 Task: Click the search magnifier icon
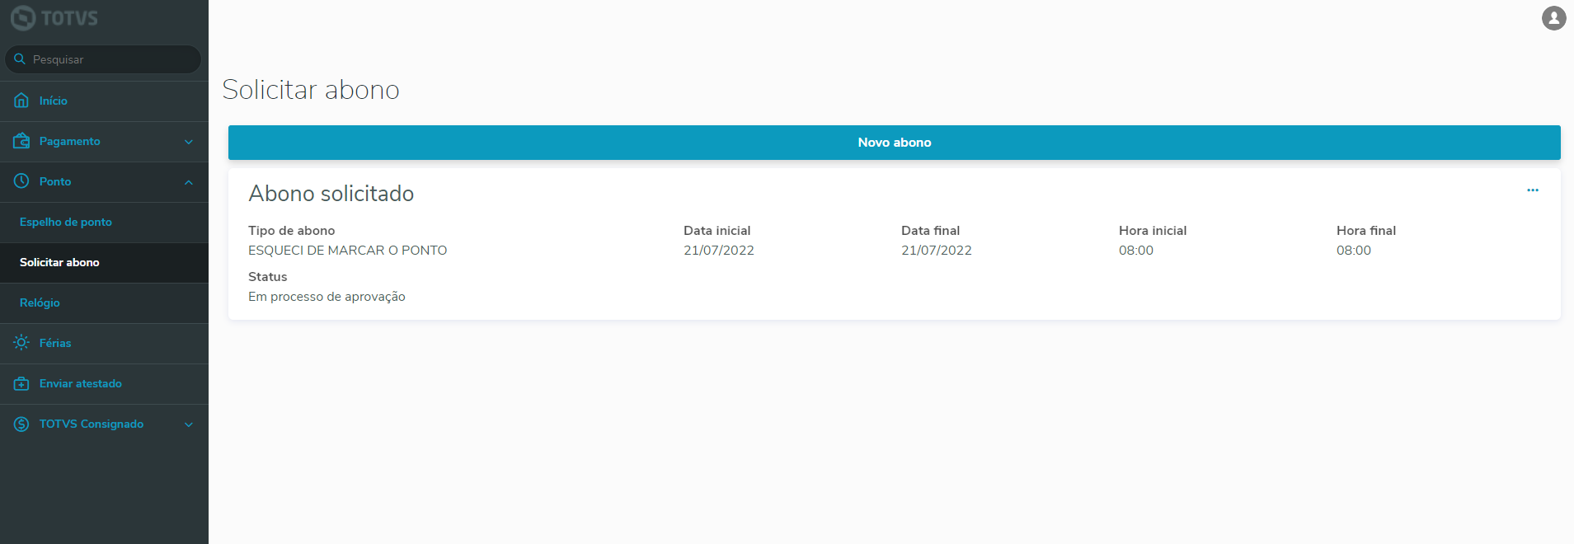[x=20, y=59]
